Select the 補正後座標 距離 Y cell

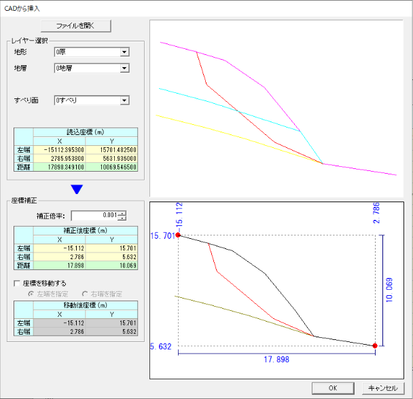tap(111, 265)
